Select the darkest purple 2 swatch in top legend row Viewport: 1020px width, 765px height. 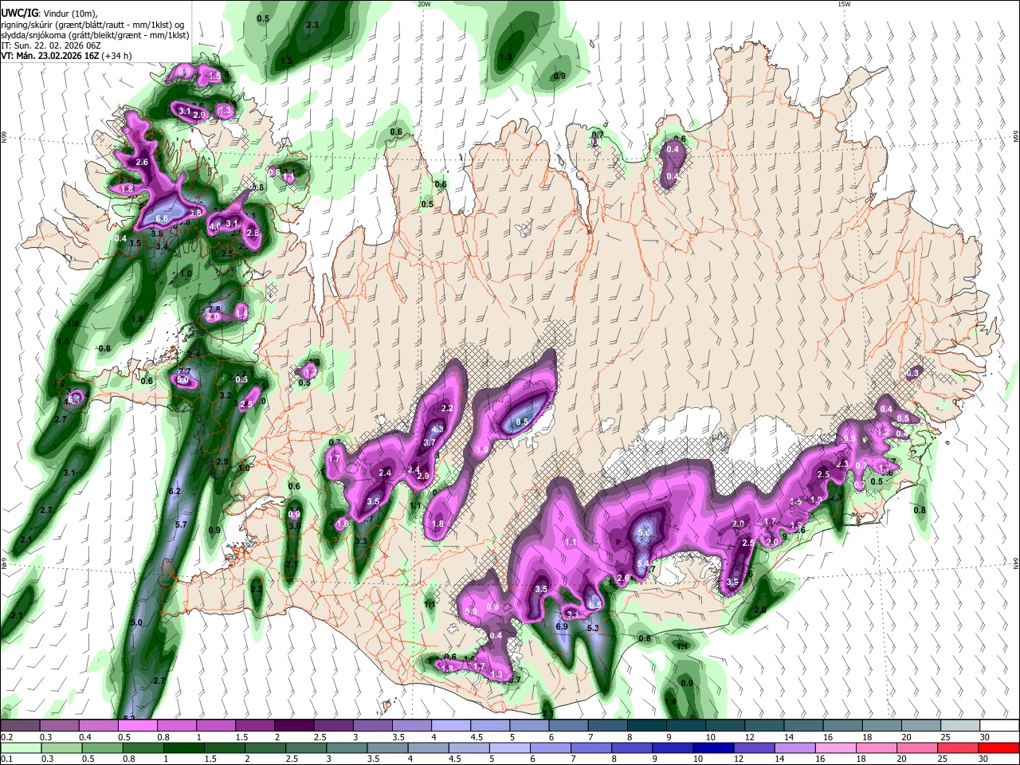click(294, 725)
